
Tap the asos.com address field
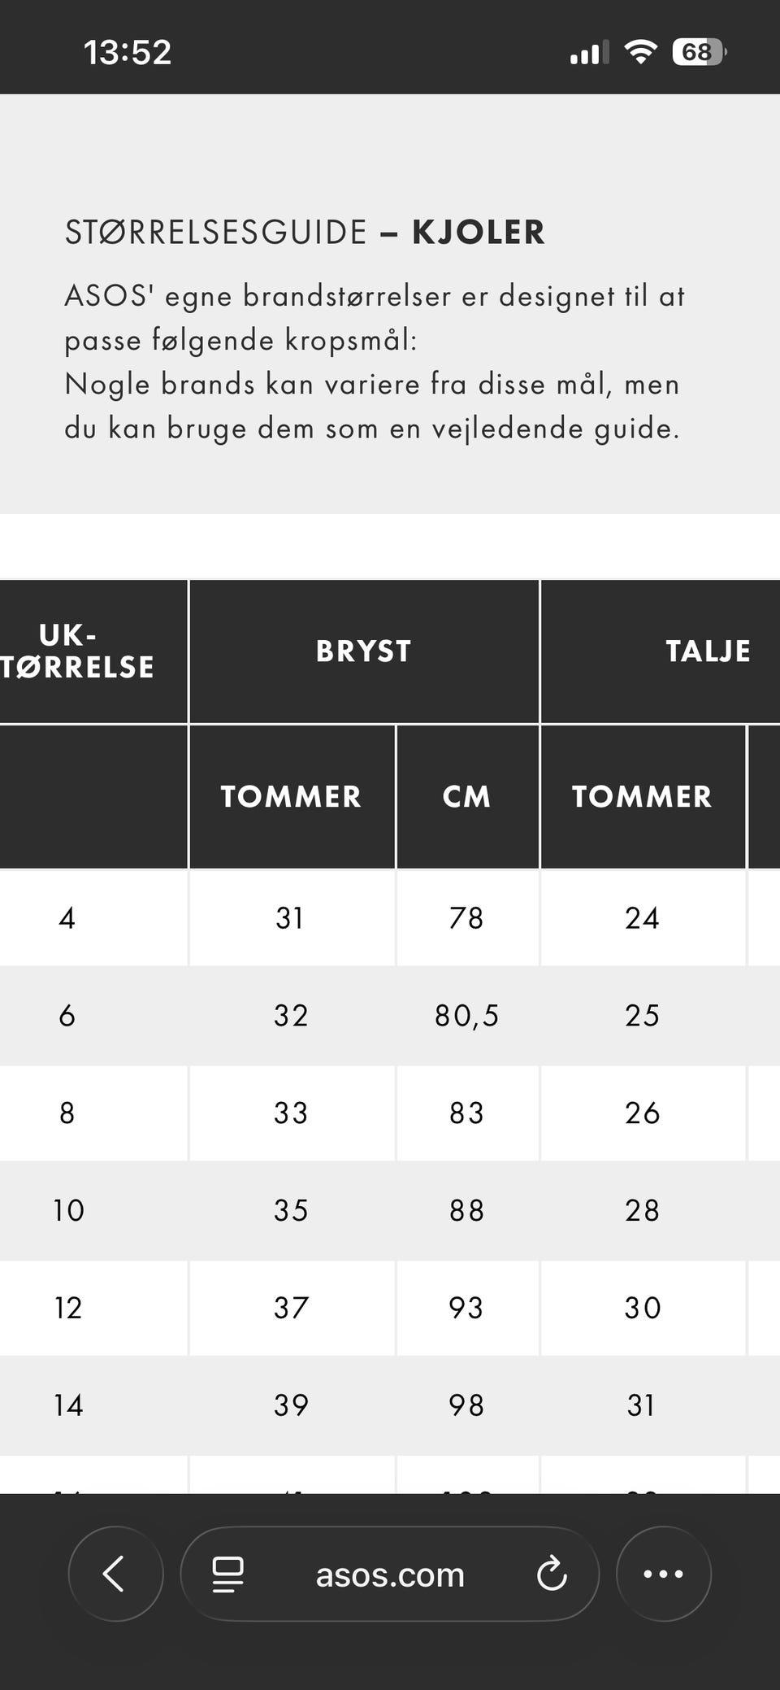coord(390,1575)
